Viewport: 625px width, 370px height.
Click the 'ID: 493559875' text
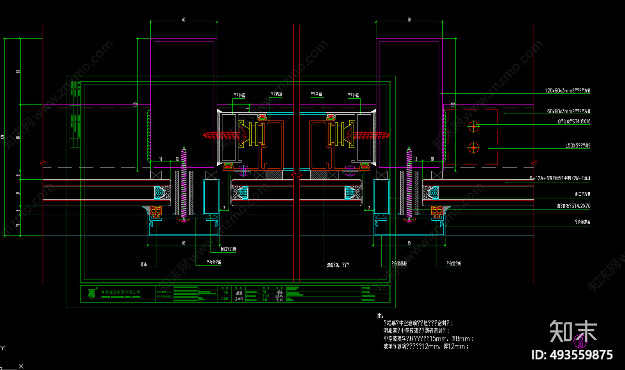[572, 354]
